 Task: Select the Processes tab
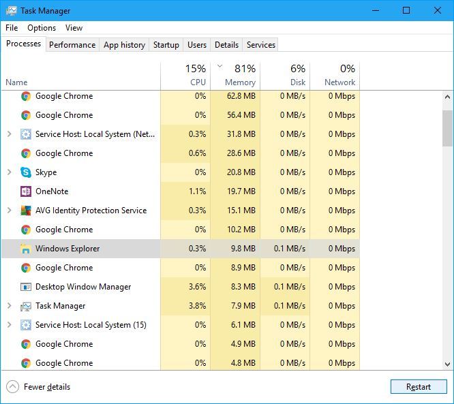[x=23, y=44]
